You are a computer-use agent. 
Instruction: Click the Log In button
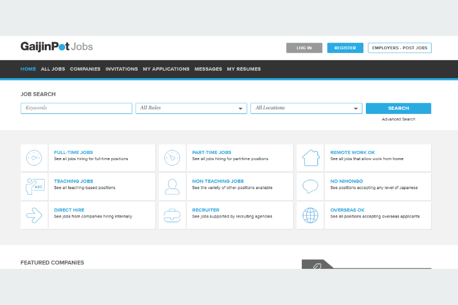click(x=304, y=48)
